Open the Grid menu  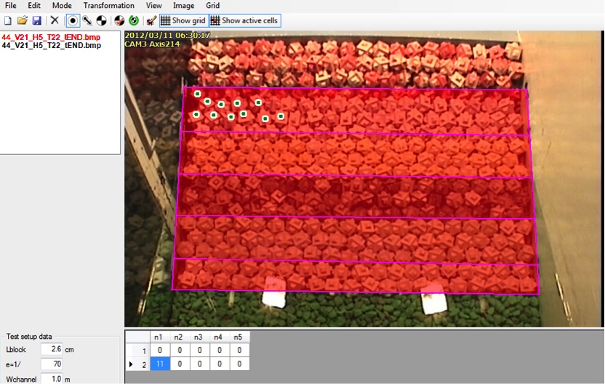click(x=212, y=5)
